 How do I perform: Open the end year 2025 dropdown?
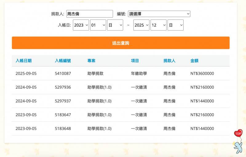coord(141,25)
